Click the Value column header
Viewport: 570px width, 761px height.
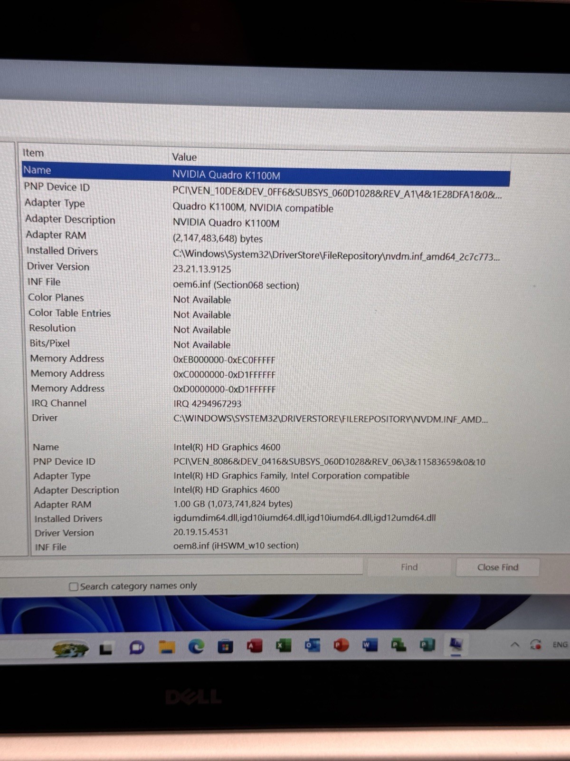coord(184,157)
